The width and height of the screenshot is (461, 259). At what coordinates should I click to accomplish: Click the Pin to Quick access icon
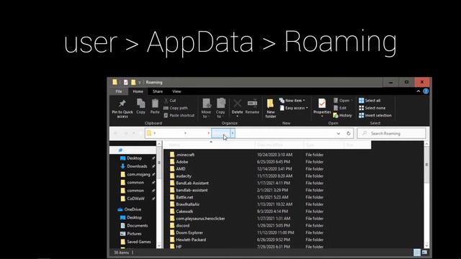(x=122, y=104)
